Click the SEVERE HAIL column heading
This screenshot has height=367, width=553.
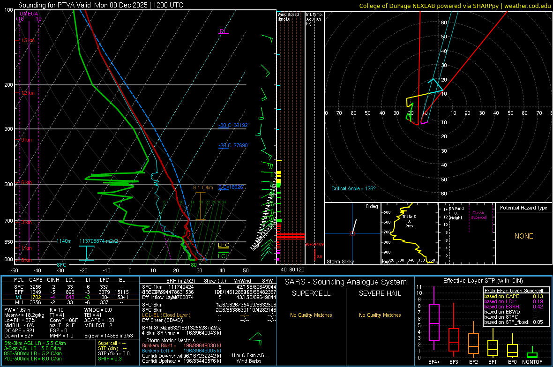coord(380,293)
